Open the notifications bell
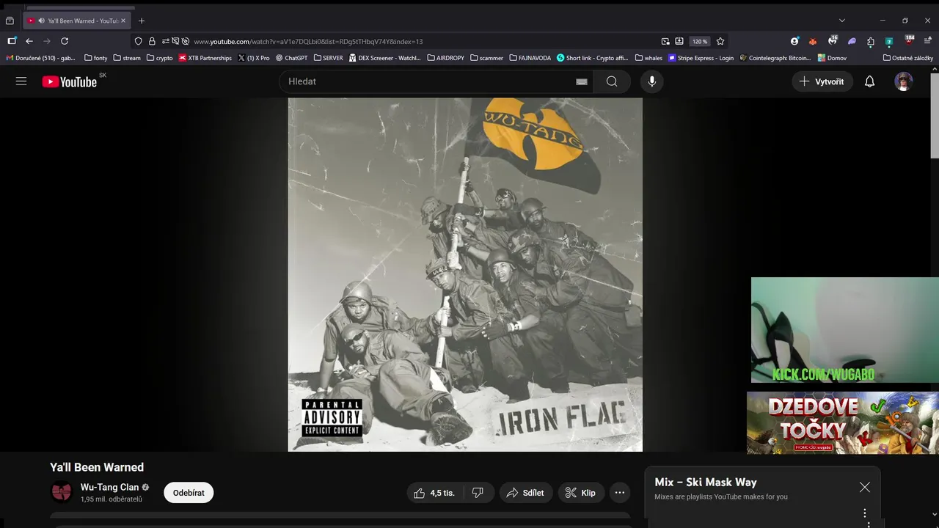The width and height of the screenshot is (939, 528). click(x=869, y=81)
